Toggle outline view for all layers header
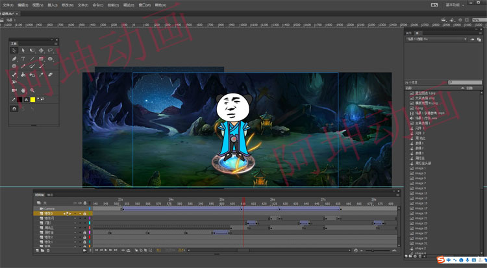 pos(90,203)
